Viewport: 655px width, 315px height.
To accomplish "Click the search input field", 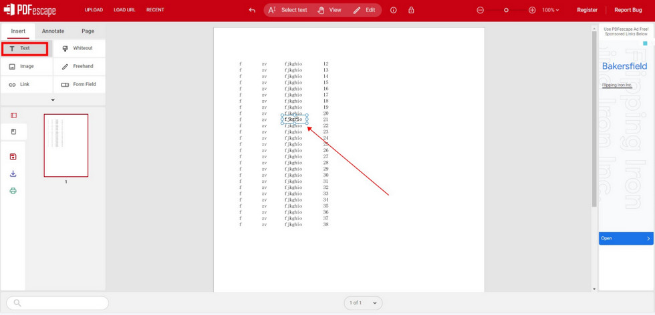I will click(x=60, y=303).
